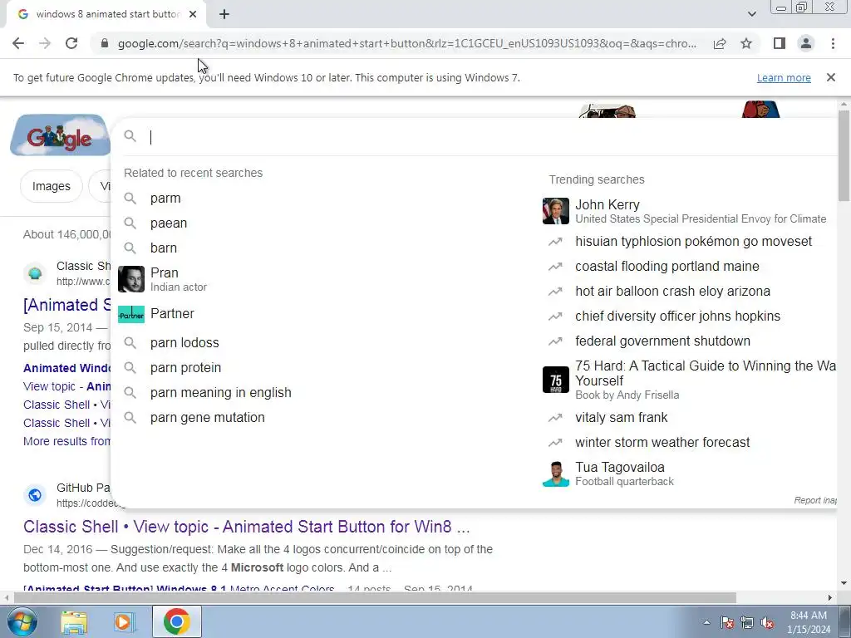Open the Chrome three-dot menu

[833, 43]
